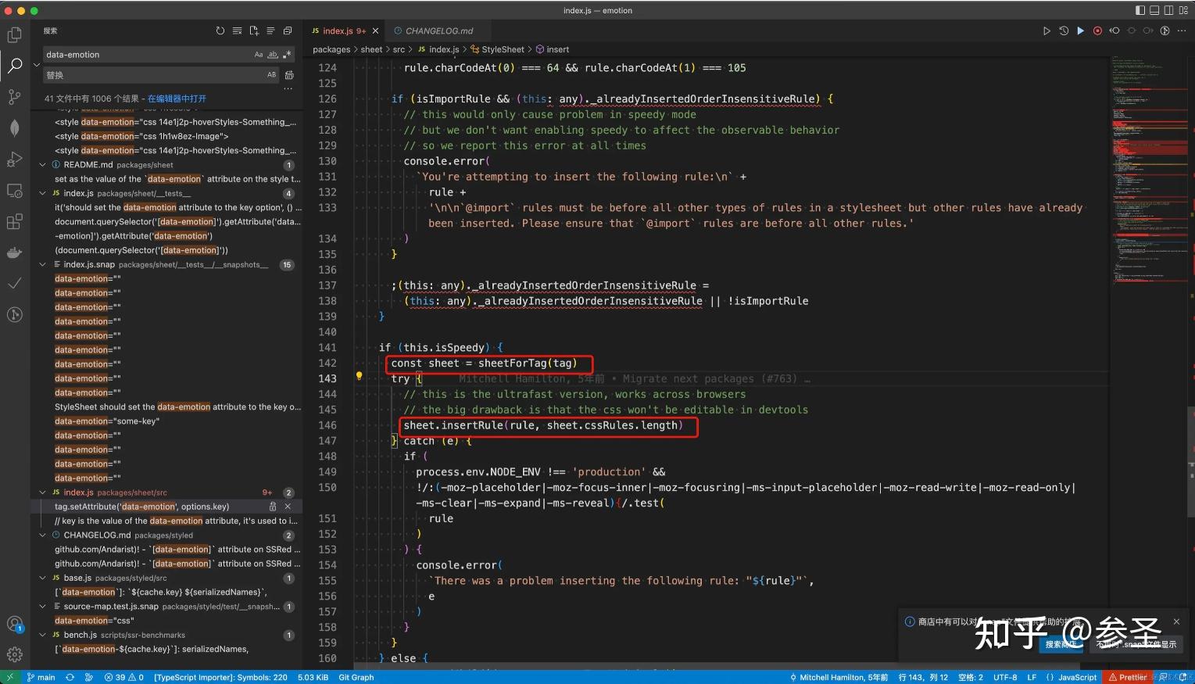Open the Extensions view in activity bar
Viewport: 1195px width, 684px height.
click(x=14, y=222)
